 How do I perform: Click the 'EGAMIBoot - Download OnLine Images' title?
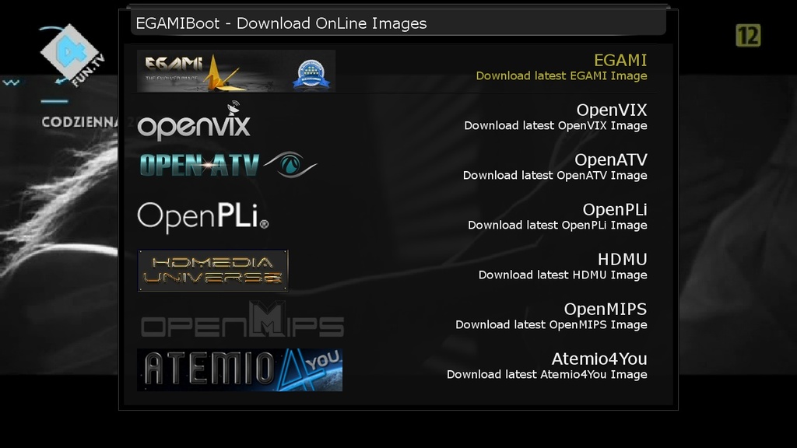pyautogui.click(x=281, y=23)
